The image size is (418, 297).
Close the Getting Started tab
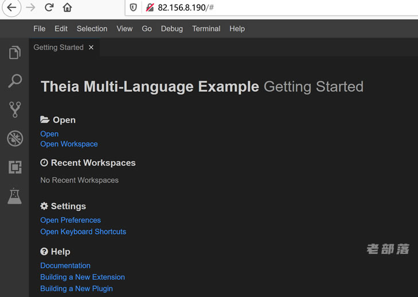tap(91, 47)
